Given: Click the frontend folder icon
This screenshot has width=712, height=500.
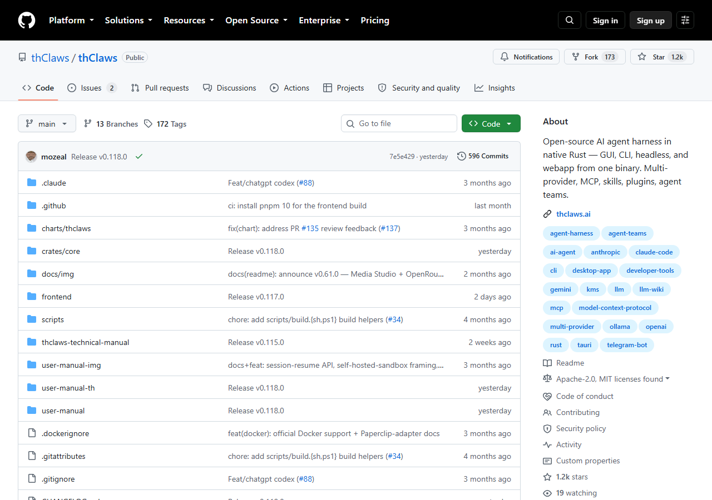Looking at the screenshot, I should coord(32,297).
